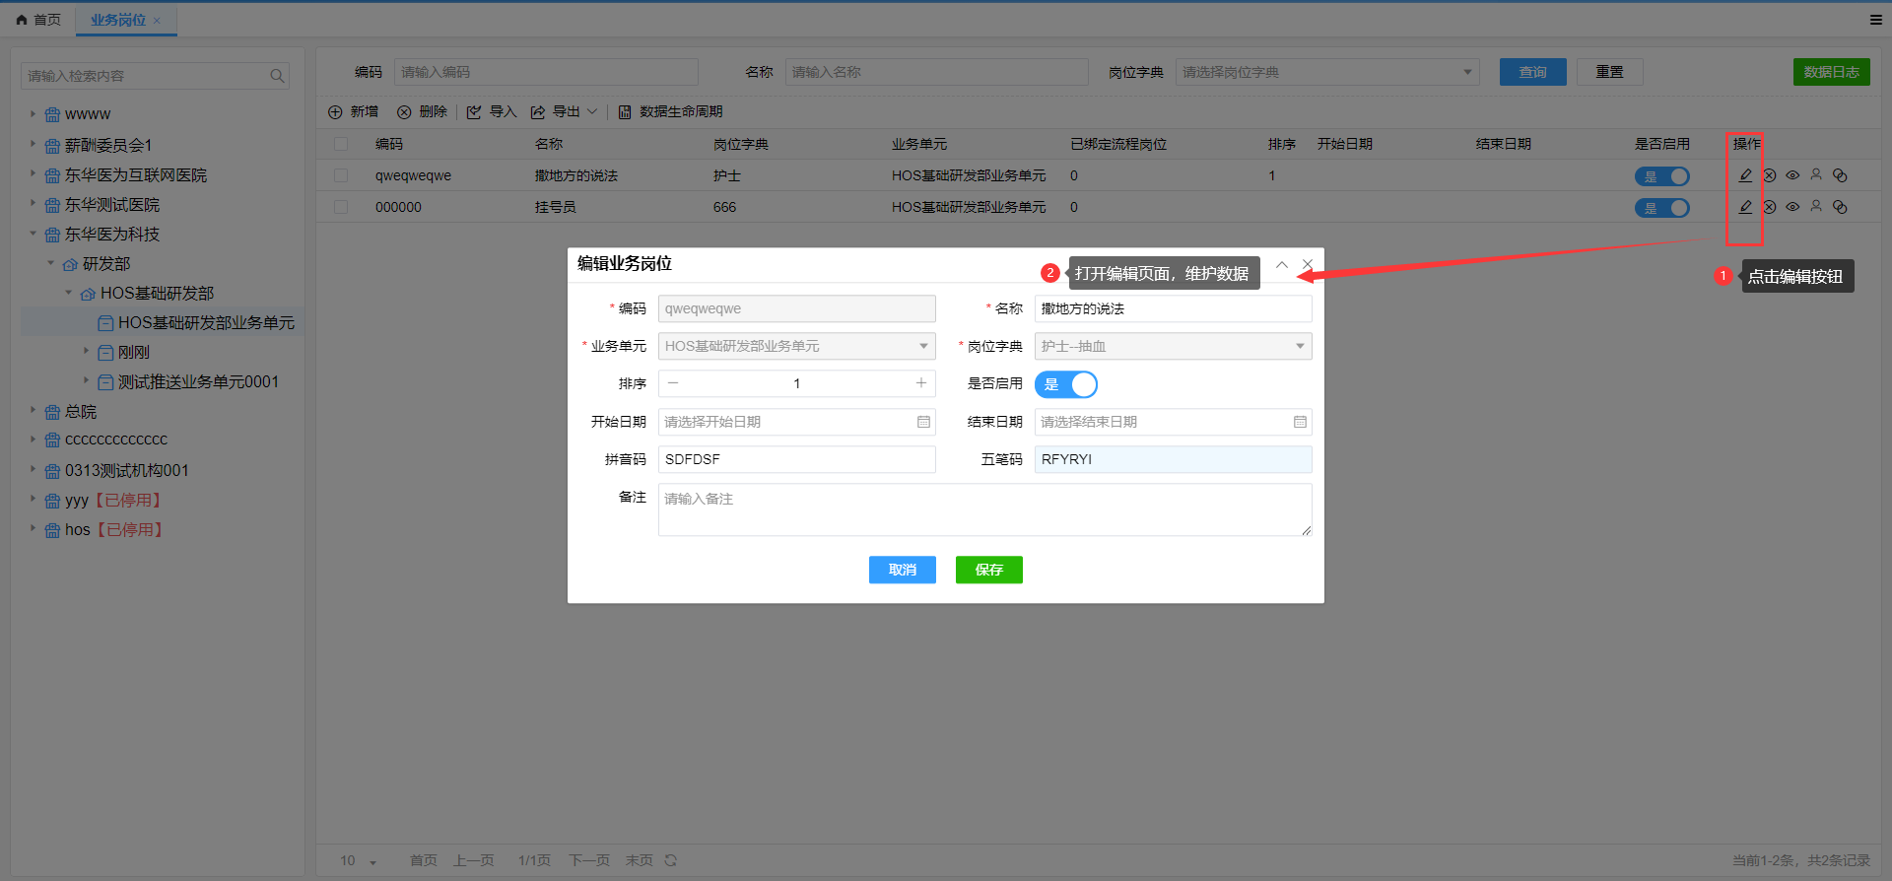Open the start date calendar icon in dialog
Screen dimensions: 1892x881
tap(923, 422)
